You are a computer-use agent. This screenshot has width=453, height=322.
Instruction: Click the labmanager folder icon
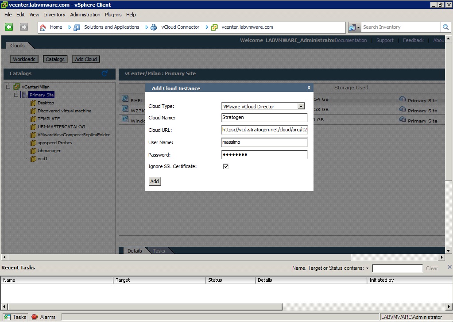click(33, 151)
